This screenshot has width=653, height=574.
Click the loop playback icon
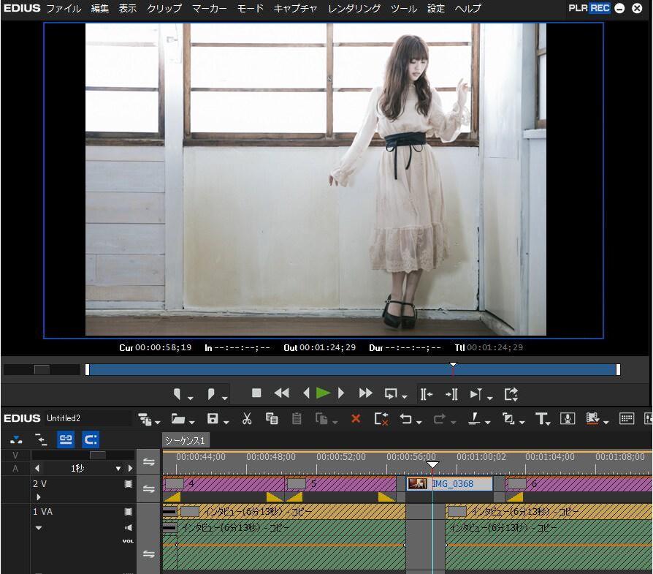point(391,393)
